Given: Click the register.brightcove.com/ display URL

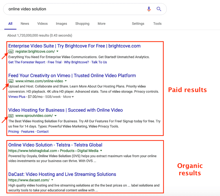Looking at the screenshot, I should coord(35,51).
